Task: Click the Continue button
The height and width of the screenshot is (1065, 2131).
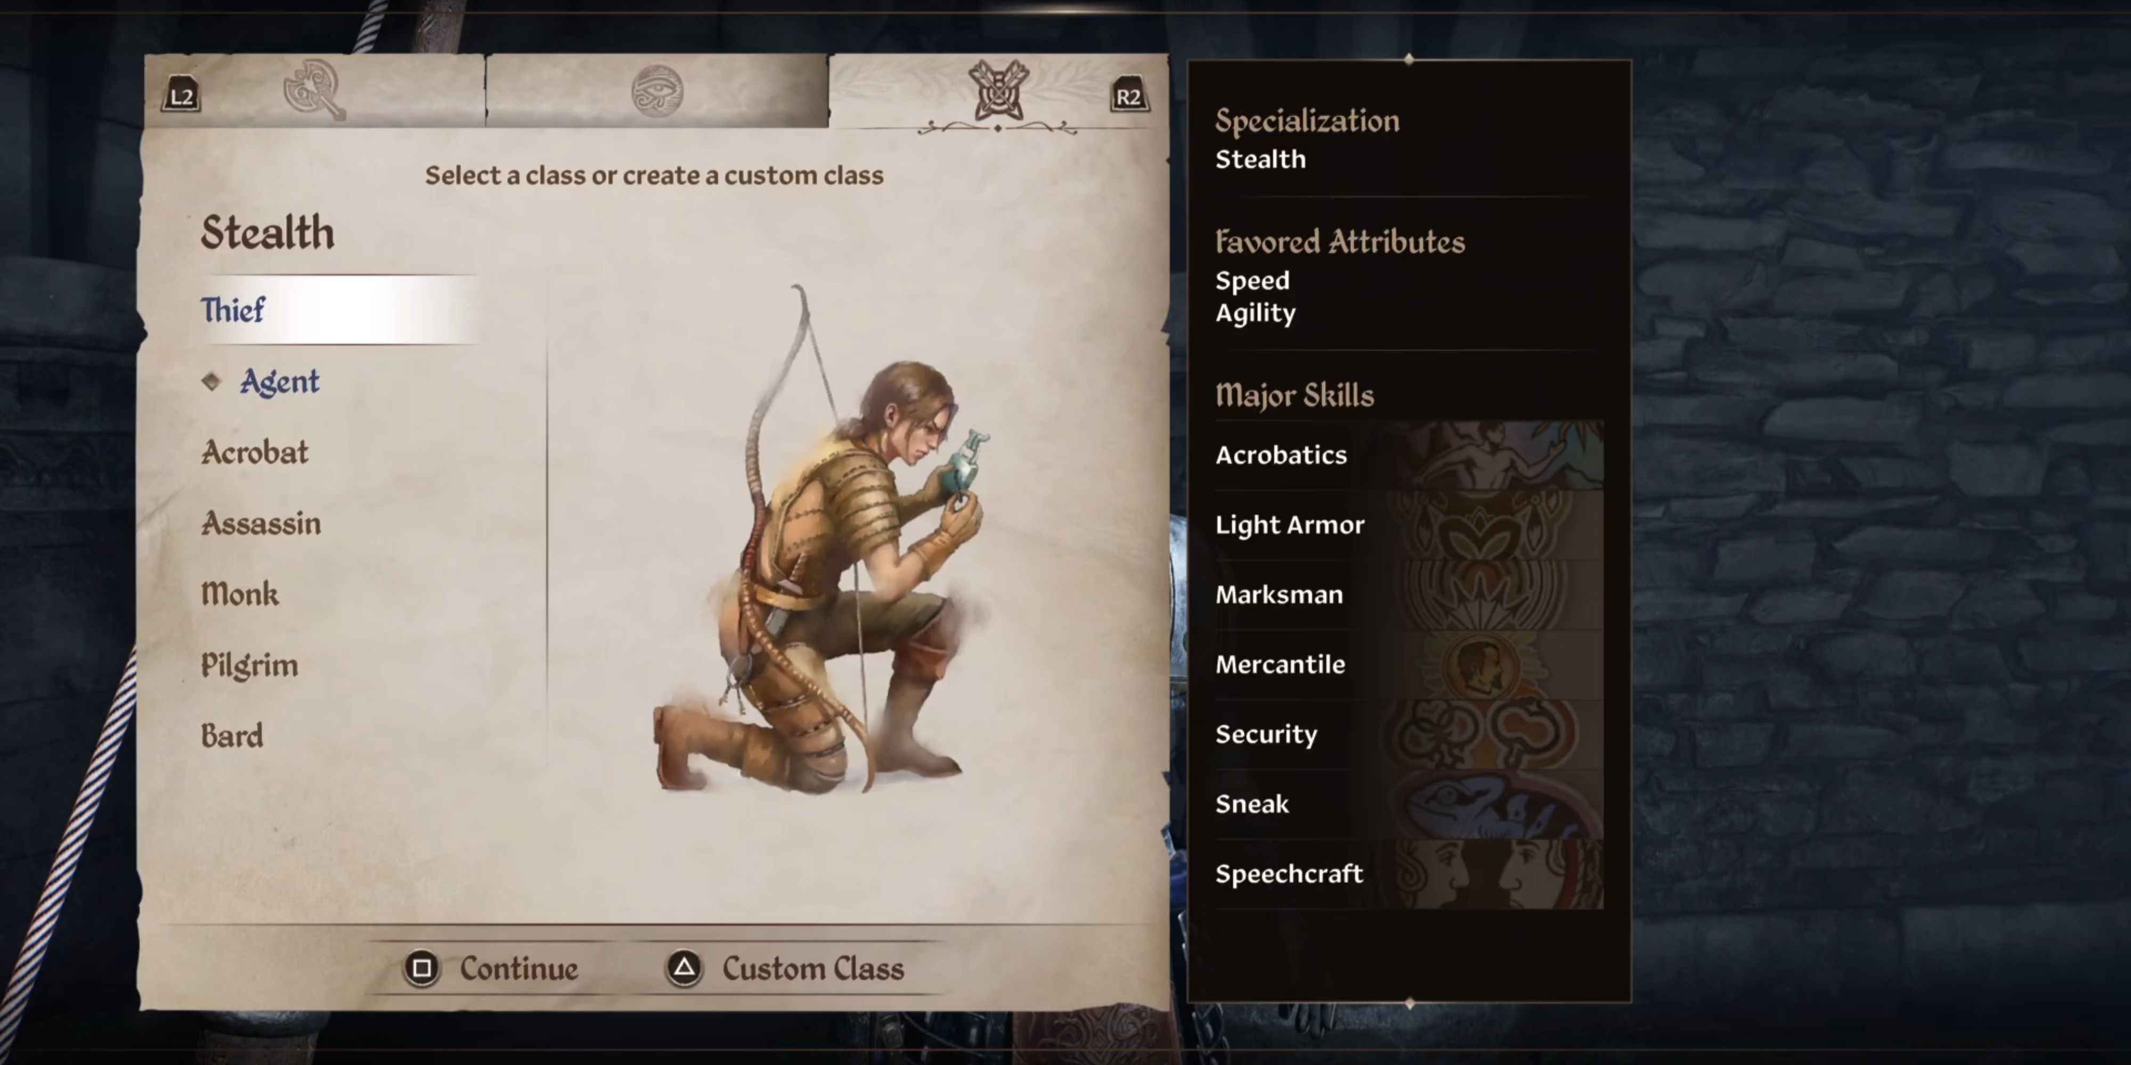Action: pyautogui.click(x=519, y=968)
